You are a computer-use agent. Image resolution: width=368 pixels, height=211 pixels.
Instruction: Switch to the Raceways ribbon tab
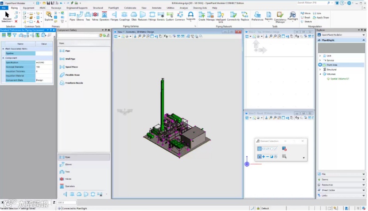click(x=56, y=8)
